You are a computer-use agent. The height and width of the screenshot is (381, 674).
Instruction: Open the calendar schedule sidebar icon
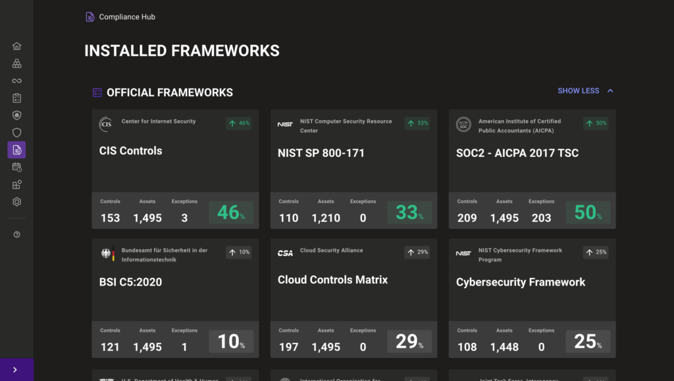point(16,168)
